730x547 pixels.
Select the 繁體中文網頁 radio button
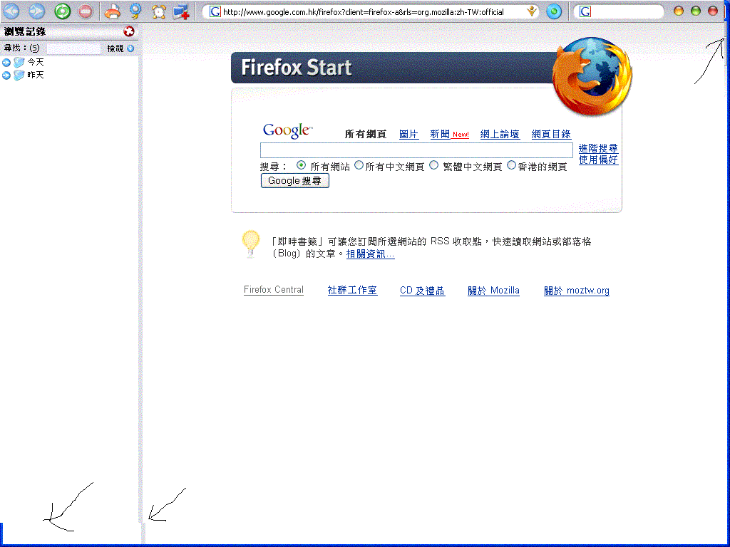pos(433,165)
